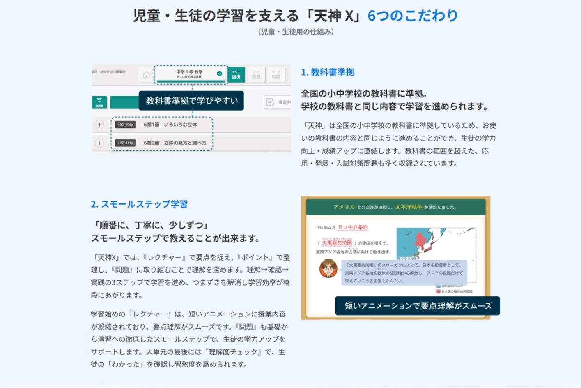Click the green progress bar under 中学1年 数学
This screenshot has width=581, height=388.
point(190,81)
